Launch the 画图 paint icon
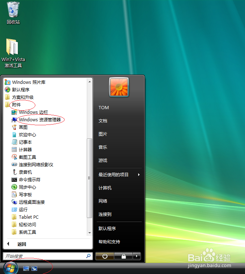 point(14,127)
